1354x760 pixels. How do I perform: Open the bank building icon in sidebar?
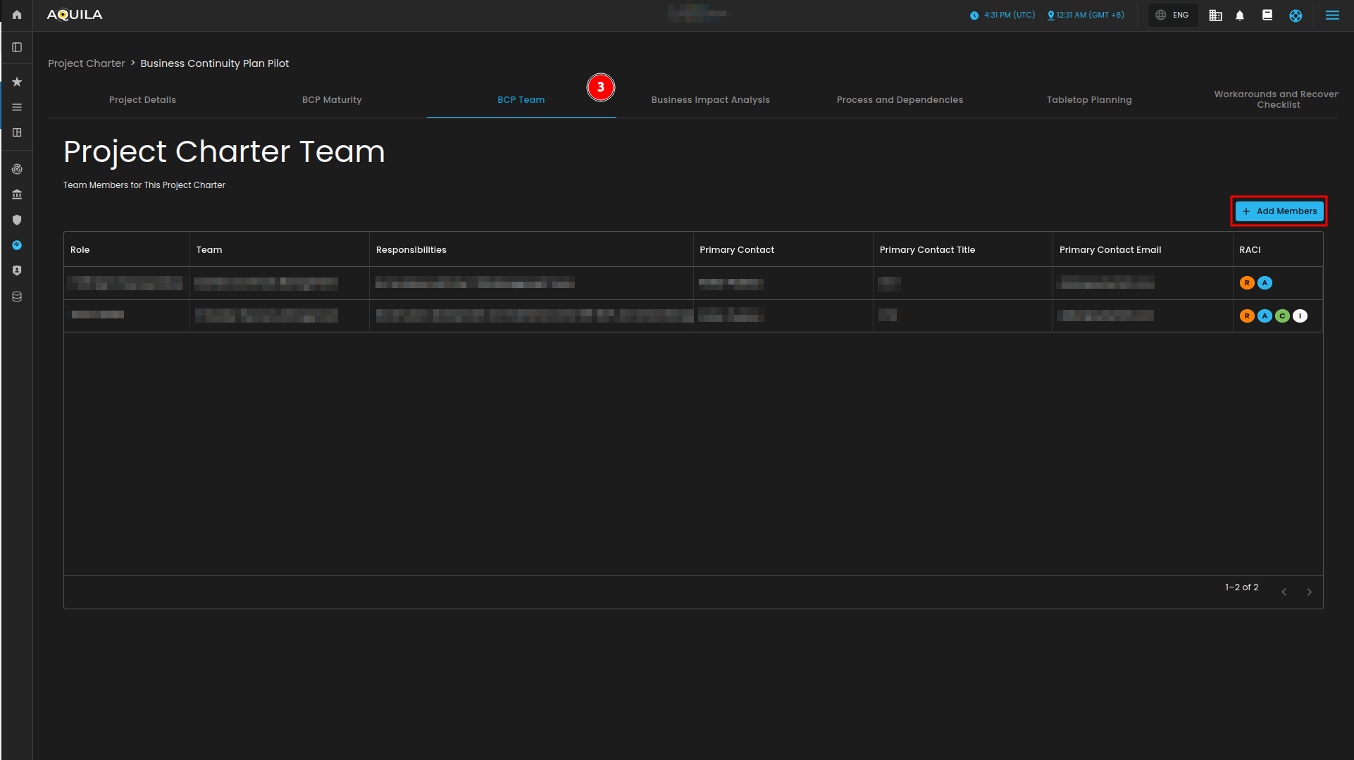coord(17,194)
